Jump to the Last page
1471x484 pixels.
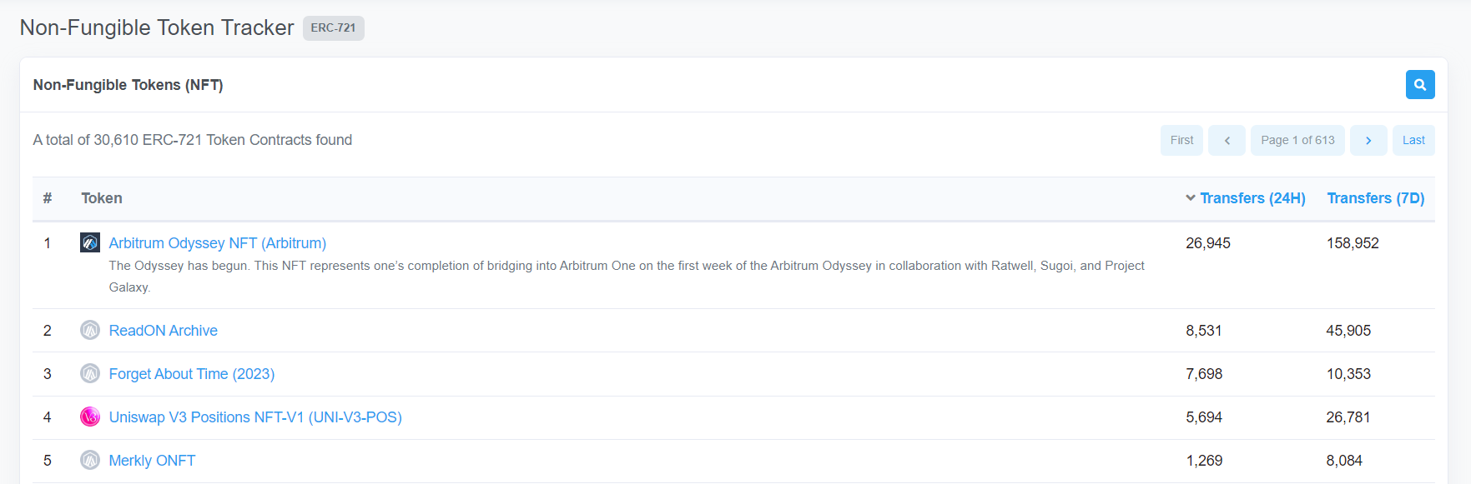[x=1413, y=140]
